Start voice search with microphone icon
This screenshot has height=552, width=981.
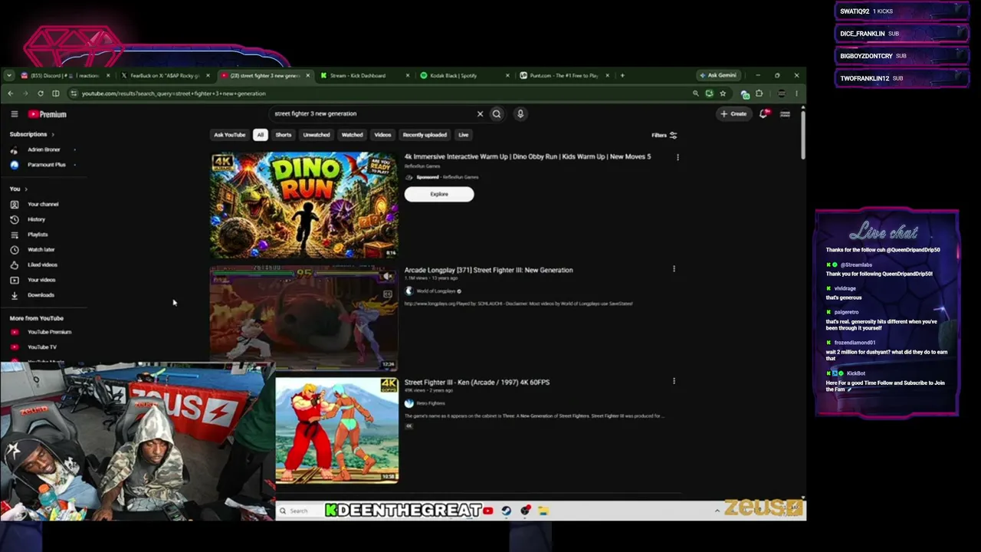(x=520, y=114)
